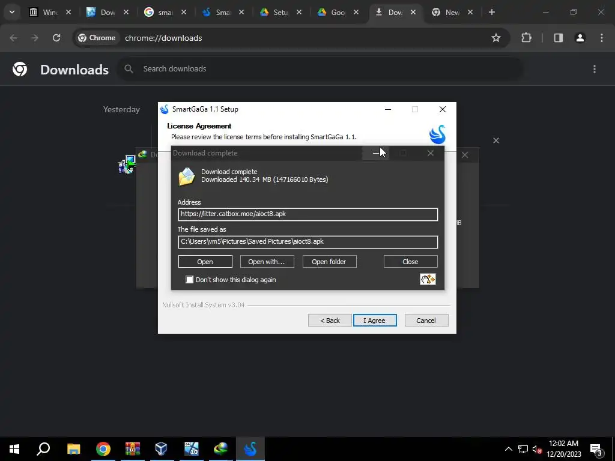Click folder icon in Download complete dialog

(187, 176)
